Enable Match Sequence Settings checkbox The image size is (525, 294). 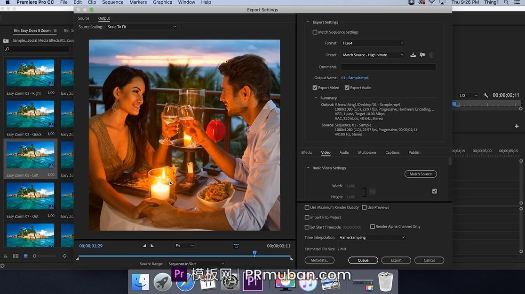click(315, 32)
